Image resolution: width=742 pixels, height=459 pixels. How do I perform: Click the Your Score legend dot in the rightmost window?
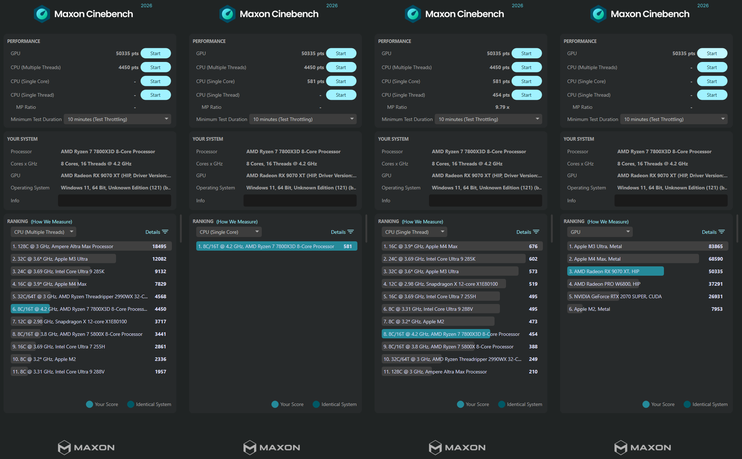point(646,404)
